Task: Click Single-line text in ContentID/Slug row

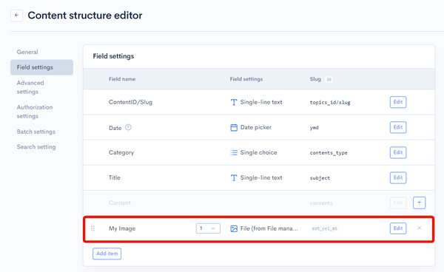Action: 261,102
